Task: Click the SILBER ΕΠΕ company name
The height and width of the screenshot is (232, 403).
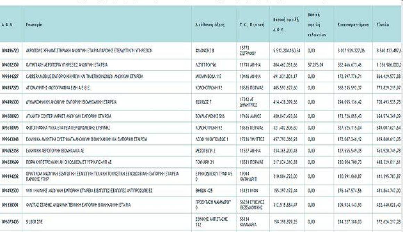Action: click(x=34, y=222)
